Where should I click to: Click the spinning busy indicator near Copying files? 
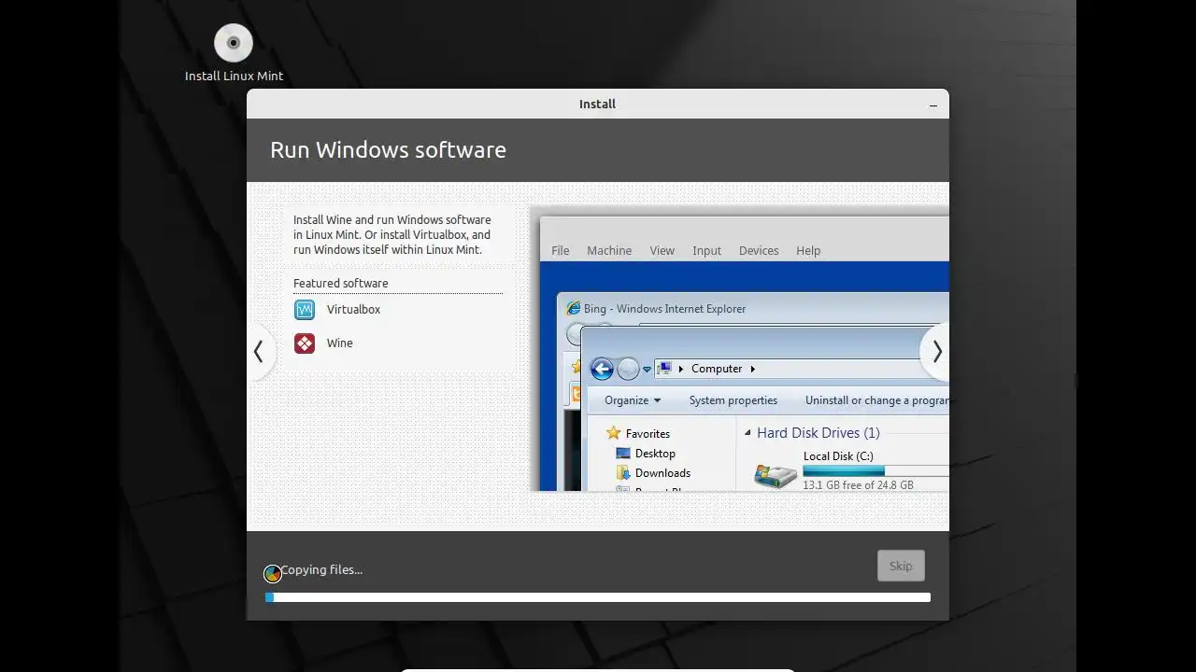pyautogui.click(x=272, y=573)
